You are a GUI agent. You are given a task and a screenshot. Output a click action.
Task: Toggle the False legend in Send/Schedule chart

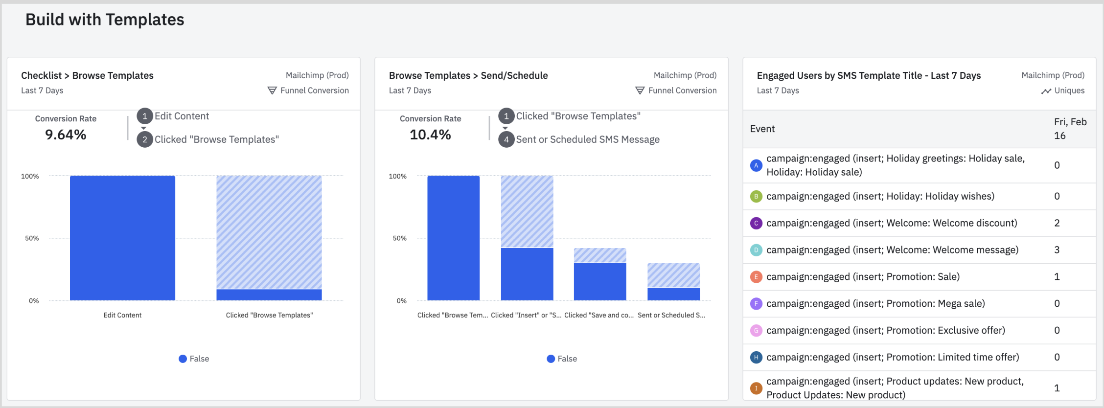coord(562,359)
